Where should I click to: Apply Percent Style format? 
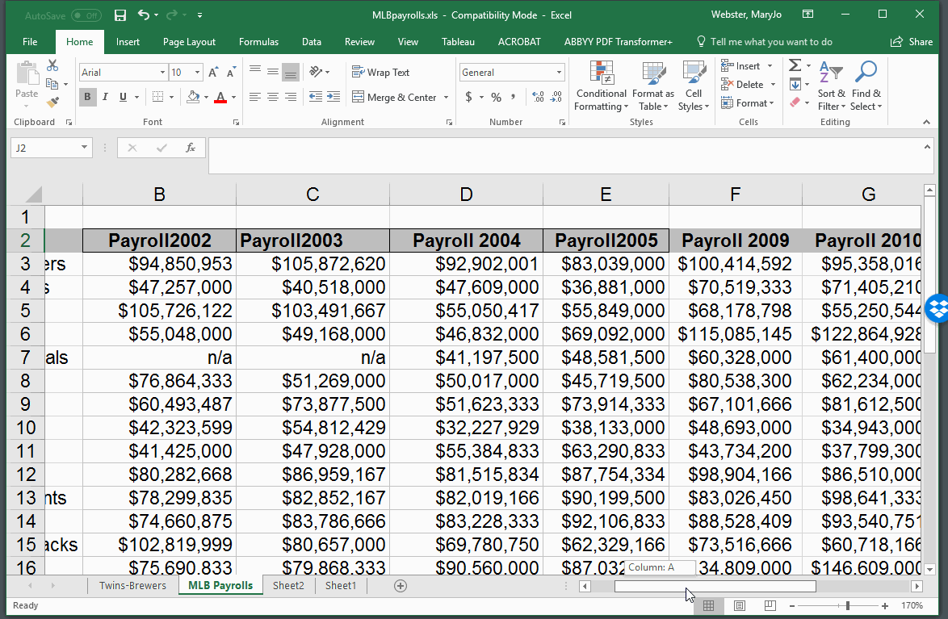(497, 97)
